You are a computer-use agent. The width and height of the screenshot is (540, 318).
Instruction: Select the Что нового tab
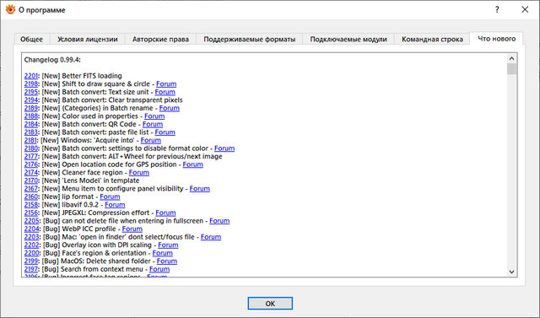click(x=497, y=39)
